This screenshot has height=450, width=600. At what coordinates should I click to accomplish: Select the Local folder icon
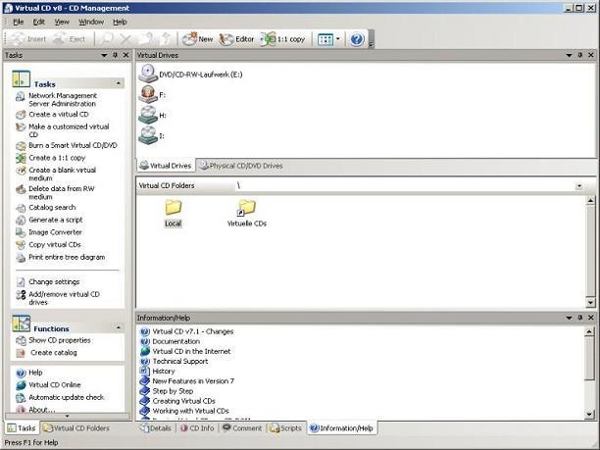point(174,207)
